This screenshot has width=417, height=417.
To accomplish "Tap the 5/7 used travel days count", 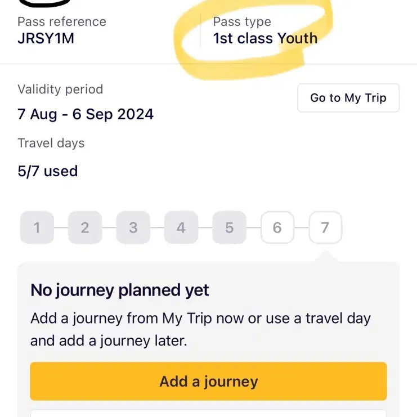I will click(48, 171).
